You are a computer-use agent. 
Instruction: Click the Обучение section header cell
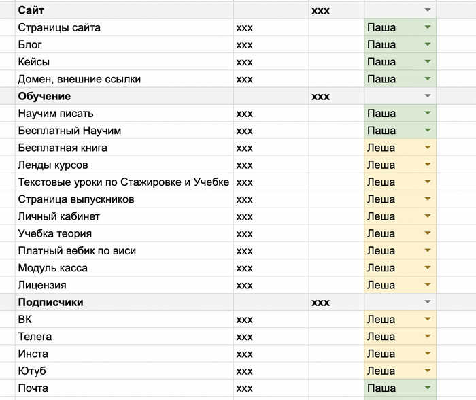click(x=122, y=96)
